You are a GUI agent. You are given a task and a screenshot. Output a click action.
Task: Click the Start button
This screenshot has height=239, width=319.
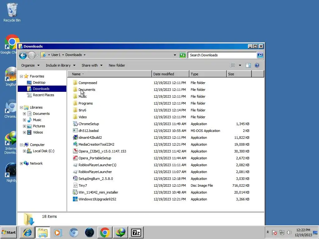coord(8,232)
